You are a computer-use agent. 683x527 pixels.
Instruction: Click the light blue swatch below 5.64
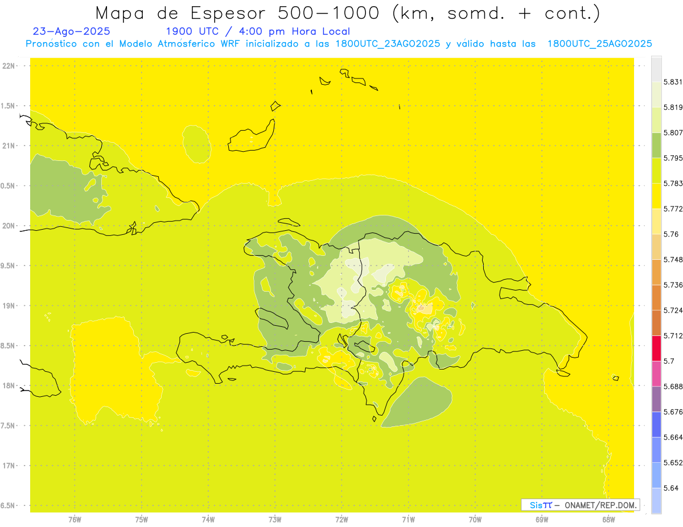pyautogui.click(x=656, y=501)
